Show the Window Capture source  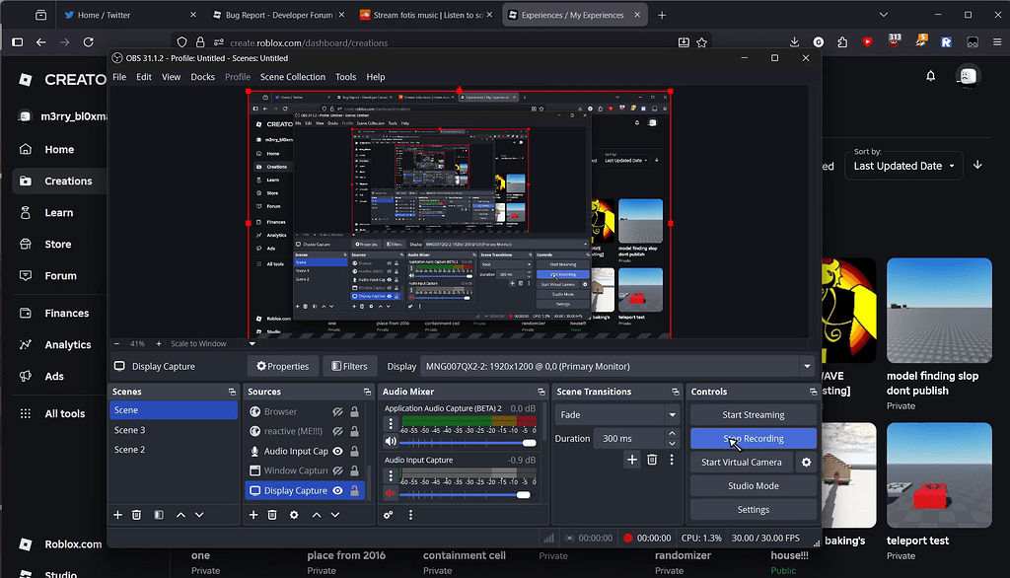click(337, 471)
